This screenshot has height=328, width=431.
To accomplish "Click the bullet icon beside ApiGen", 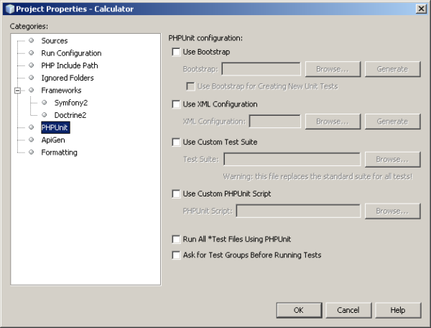I will click(x=32, y=140).
